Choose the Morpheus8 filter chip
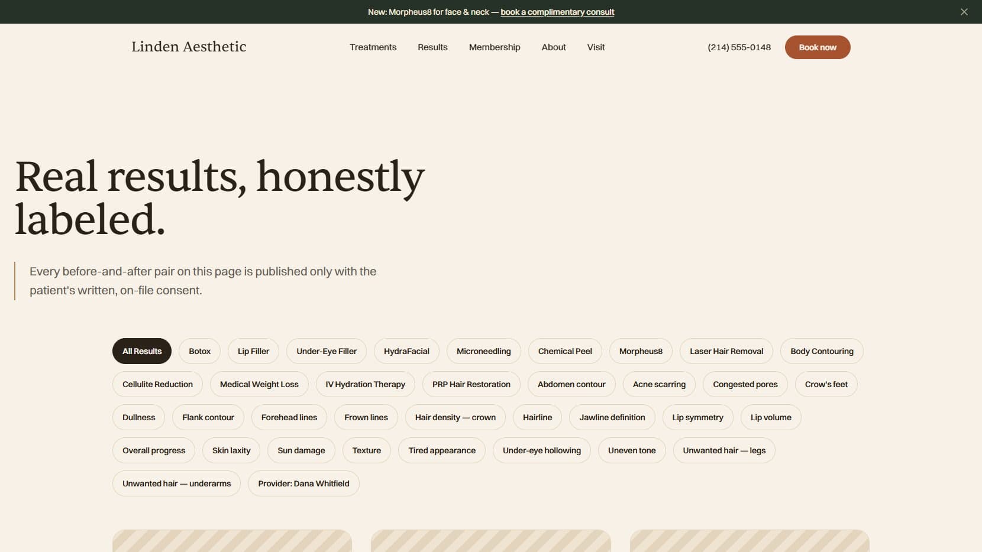The image size is (982, 552). [x=641, y=351]
